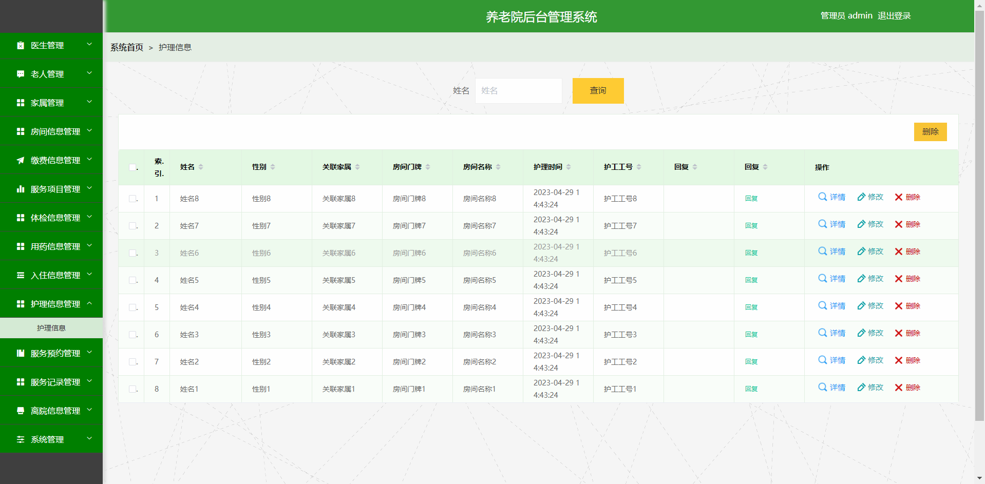Expand 老人管理 menu chevron

point(89,73)
